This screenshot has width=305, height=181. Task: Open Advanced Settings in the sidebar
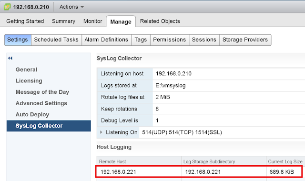[x=41, y=103]
